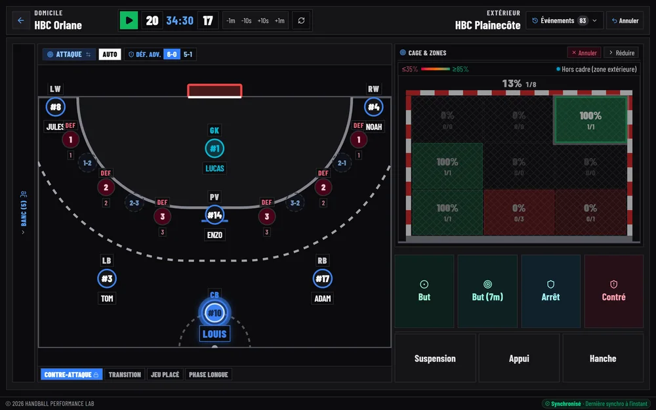This screenshot has width=656, height=410.
Task: Click the back arrow icon
Action: coord(20,20)
